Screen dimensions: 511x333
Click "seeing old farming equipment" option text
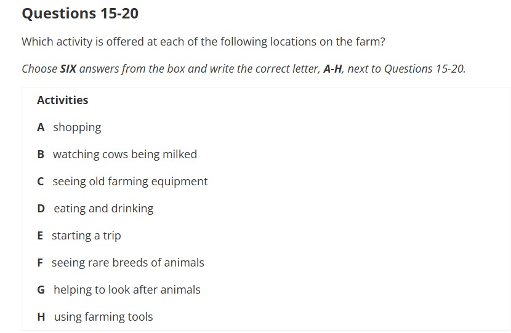(x=130, y=182)
